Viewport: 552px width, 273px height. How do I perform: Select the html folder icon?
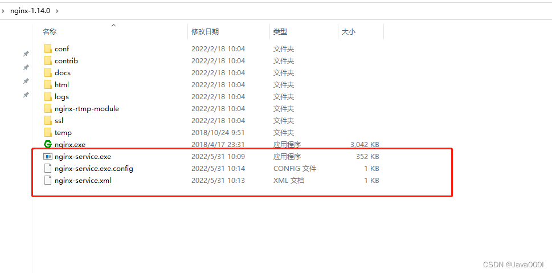coord(48,84)
